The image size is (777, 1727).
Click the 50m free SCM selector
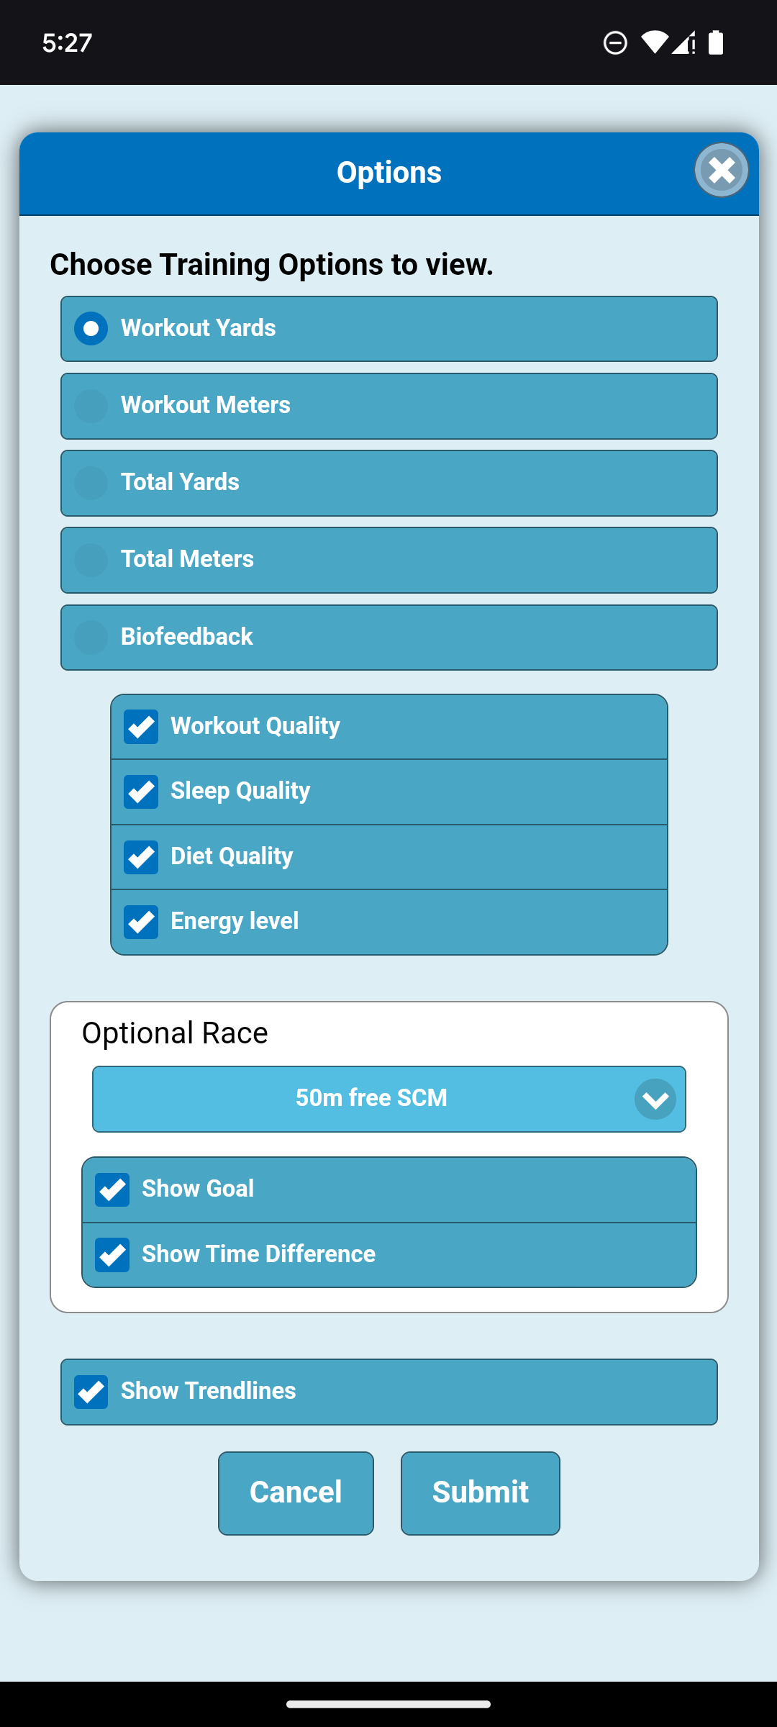[371, 1099]
